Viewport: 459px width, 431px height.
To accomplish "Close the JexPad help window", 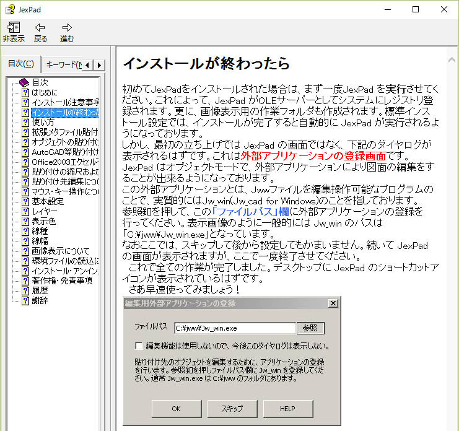I will (444, 10).
